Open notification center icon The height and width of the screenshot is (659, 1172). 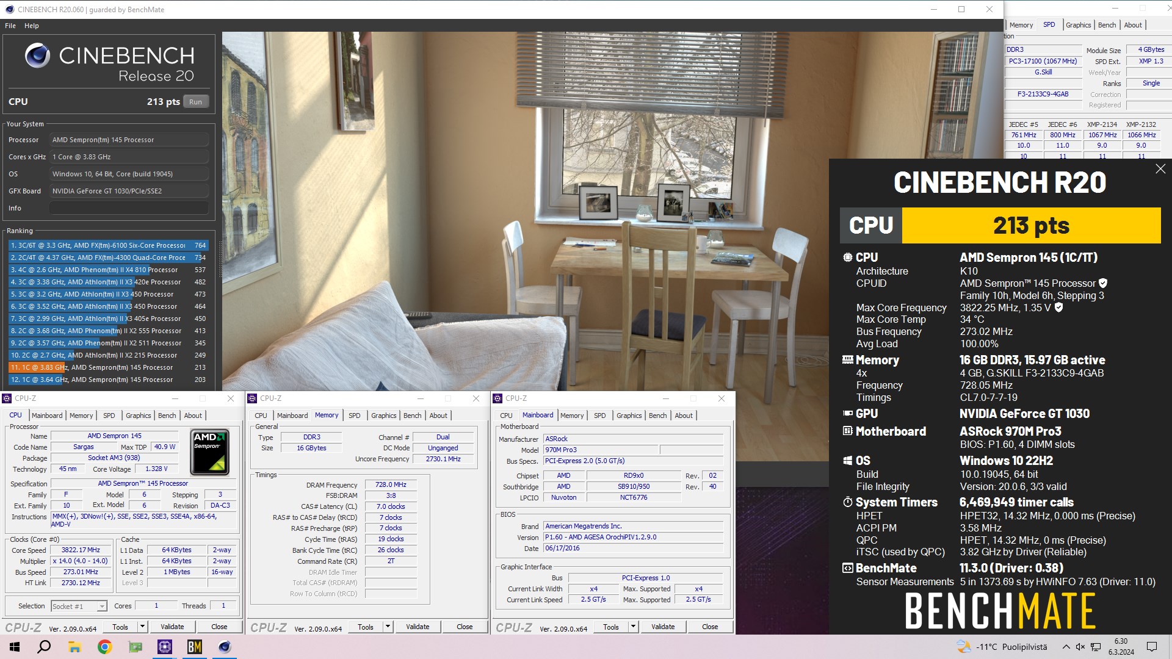[1152, 647]
